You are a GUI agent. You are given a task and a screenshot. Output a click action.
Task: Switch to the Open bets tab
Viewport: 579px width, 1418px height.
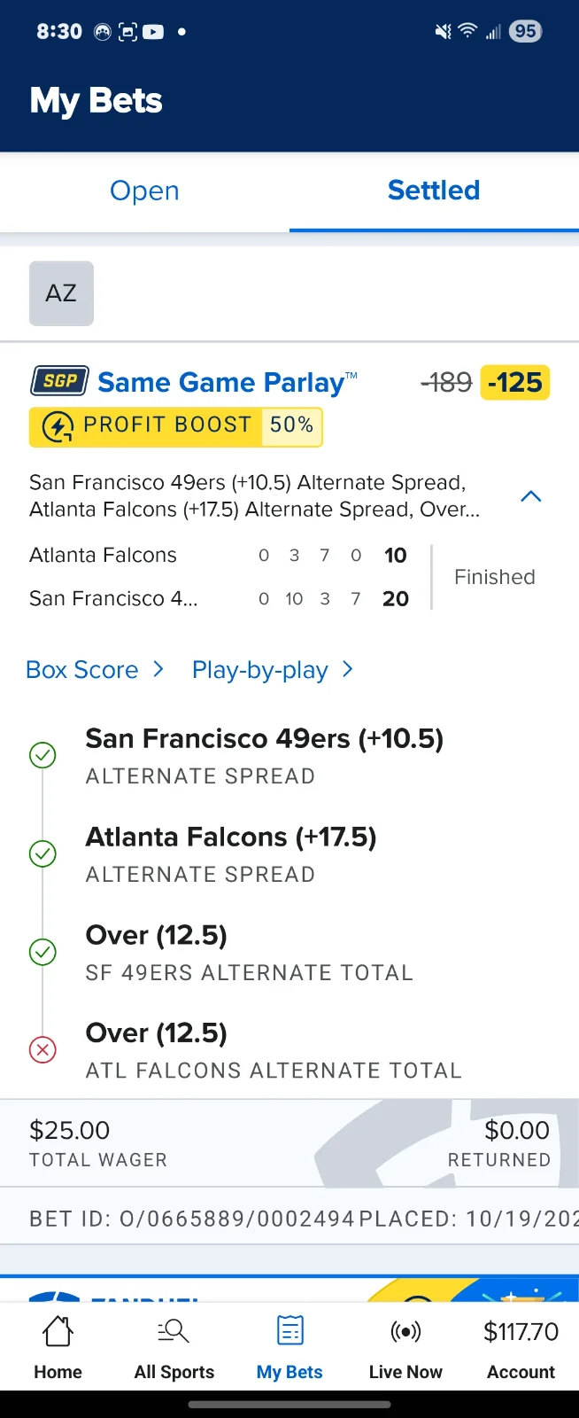[144, 191]
